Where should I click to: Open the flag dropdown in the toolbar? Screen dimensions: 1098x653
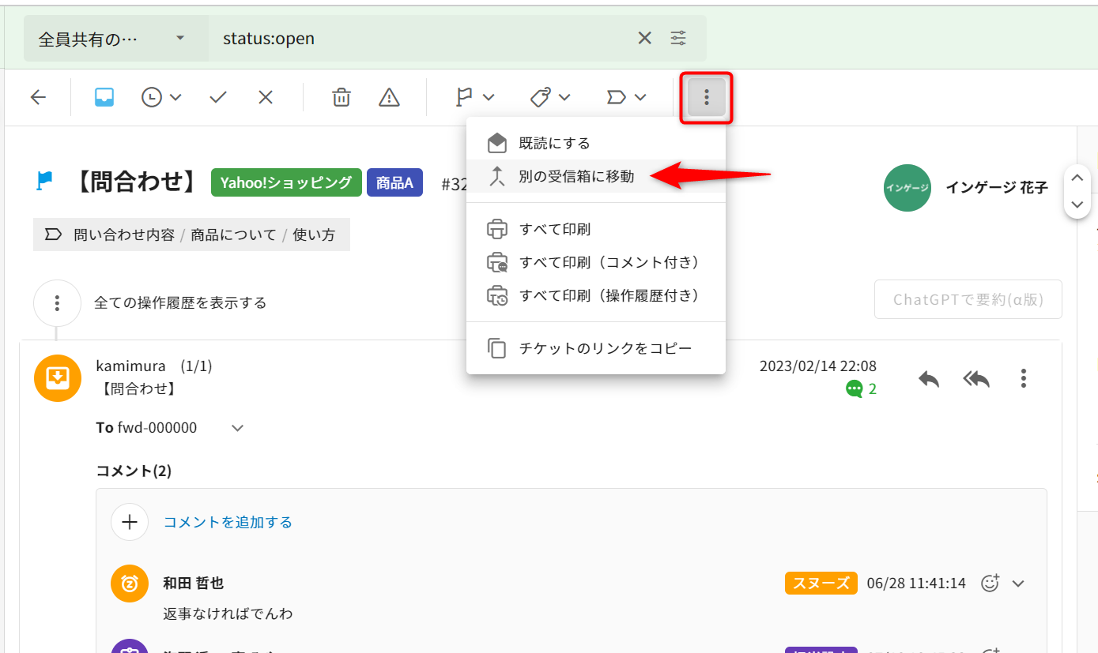coord(475,97)
